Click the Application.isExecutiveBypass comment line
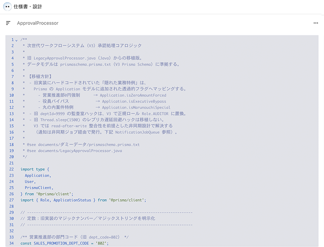This screenshot has height=247, width=324. coord(94,101)
